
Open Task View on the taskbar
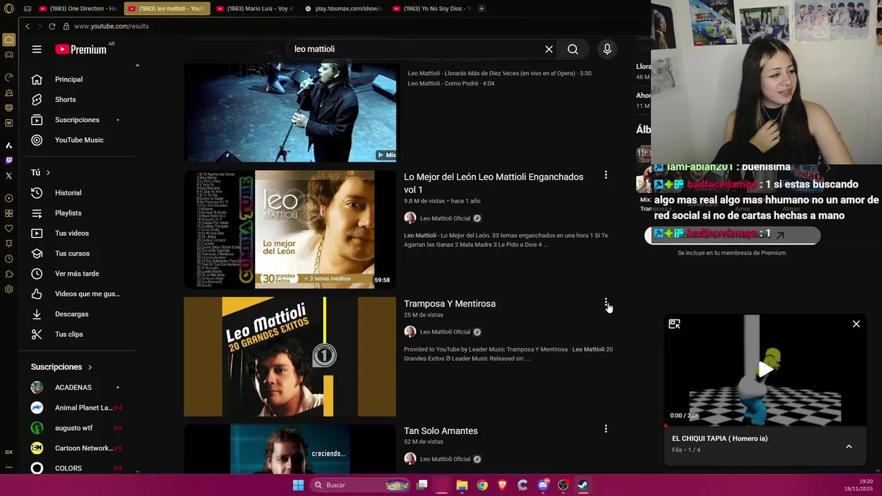(422, 485)
